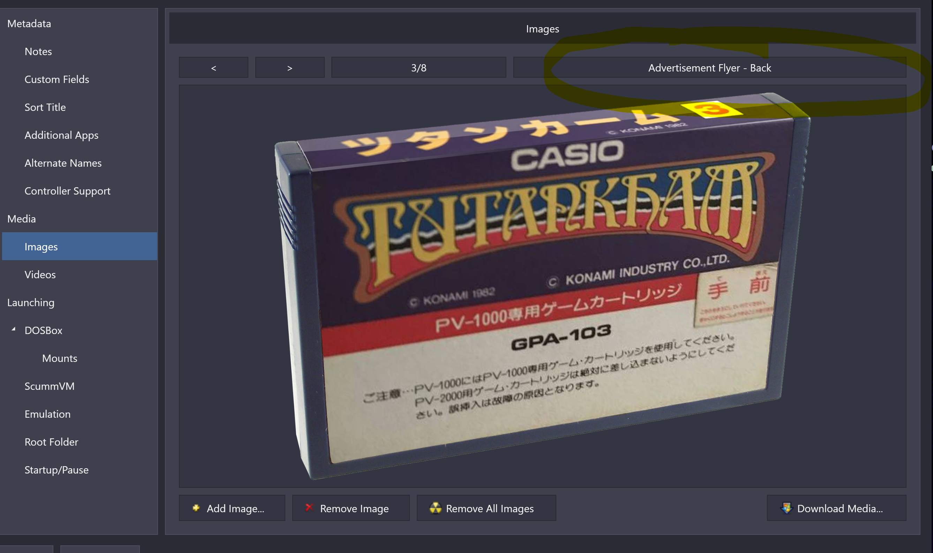Go to Additional Apps
The image size is (933, 553).
click(x=61, y=135)
